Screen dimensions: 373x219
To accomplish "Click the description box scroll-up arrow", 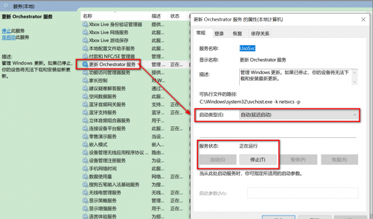I will coord(355,72).
